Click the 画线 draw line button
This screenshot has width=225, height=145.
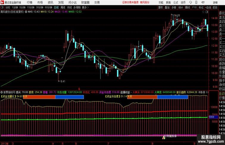187,7
